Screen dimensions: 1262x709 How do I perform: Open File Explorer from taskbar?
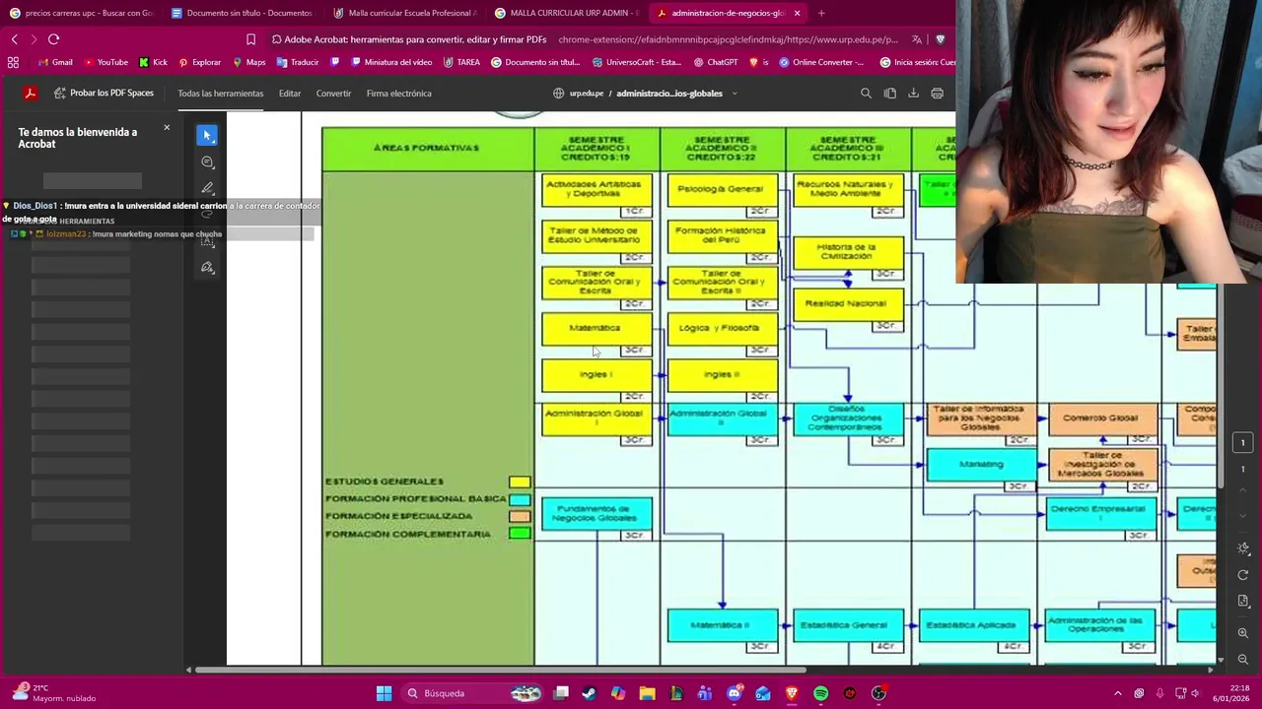647,693
